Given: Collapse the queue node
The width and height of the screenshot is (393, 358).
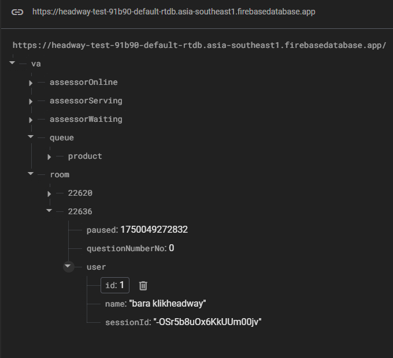Looking at the screenshot, I should point(31,137).
